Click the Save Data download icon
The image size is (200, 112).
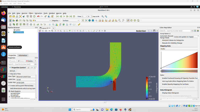[x=17, y=16]
